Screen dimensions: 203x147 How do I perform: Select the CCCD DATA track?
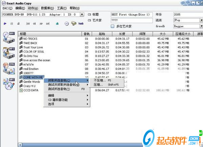click(31, 90)
